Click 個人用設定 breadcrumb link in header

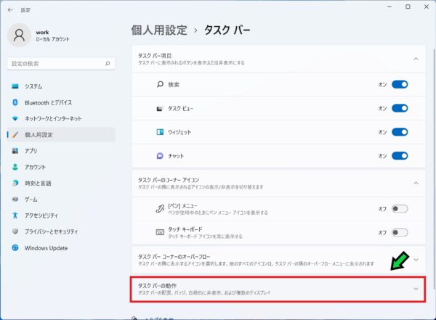159,30
